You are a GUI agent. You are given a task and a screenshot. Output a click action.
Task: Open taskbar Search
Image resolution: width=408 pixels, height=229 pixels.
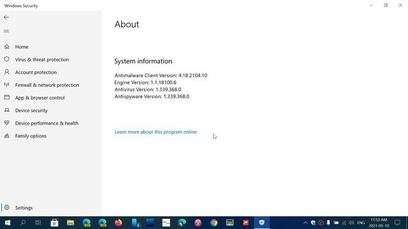(23, 223)
